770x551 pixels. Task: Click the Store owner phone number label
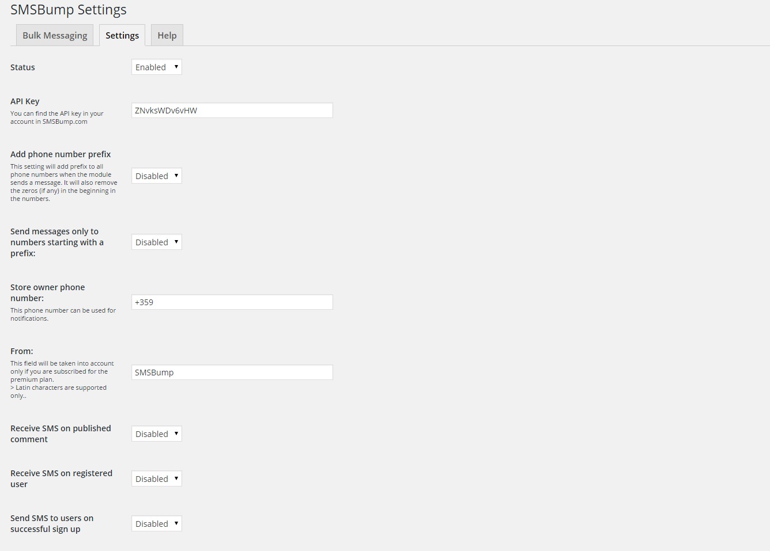pos(48,292)
